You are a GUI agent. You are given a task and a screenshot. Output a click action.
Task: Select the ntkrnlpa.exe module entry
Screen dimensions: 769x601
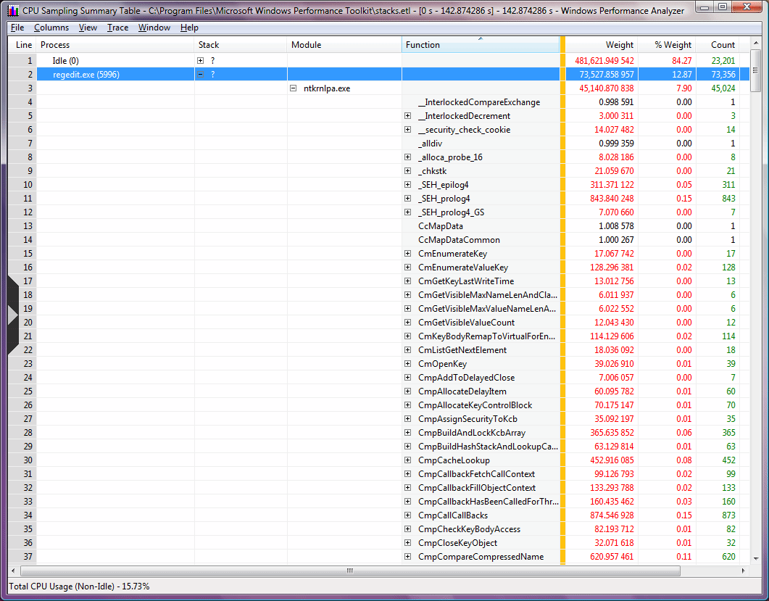tap(327, 88)
